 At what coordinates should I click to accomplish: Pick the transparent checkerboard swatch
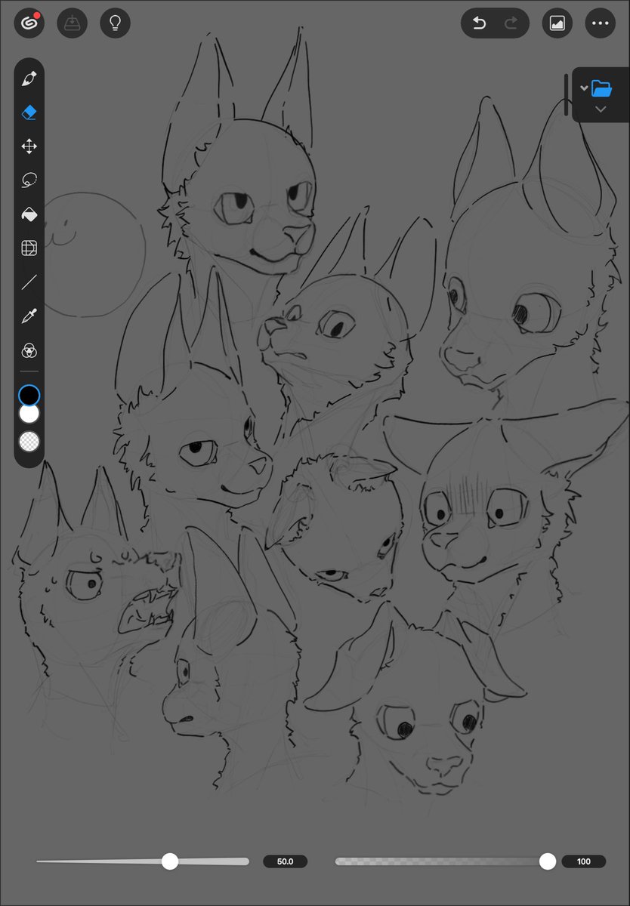29,442
